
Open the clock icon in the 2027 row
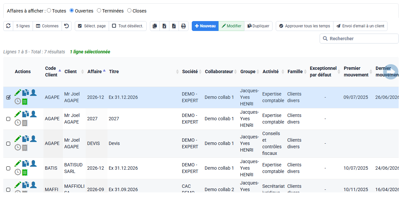(18, 123)
